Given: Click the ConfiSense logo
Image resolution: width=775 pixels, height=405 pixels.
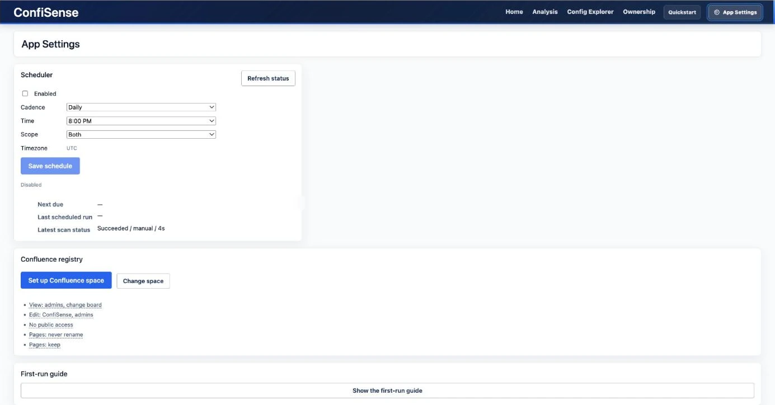Looking at the screenshot, I should pos(46,12).
